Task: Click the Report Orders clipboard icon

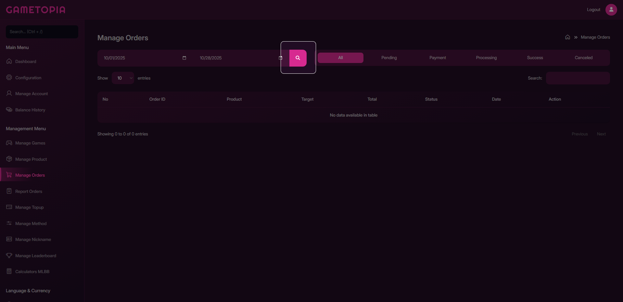Action: pyautogui.click(x=9, y=191)
